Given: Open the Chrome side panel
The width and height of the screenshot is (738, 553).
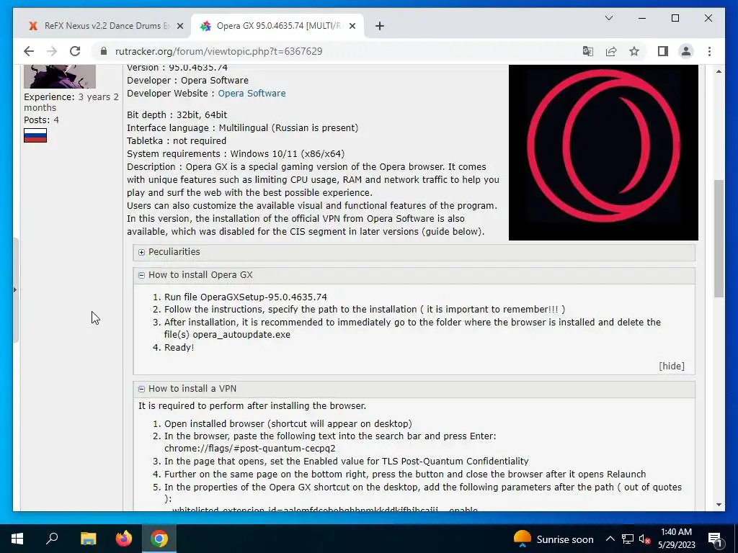Looking at the screenshot, I should click(x=663, y=51).
